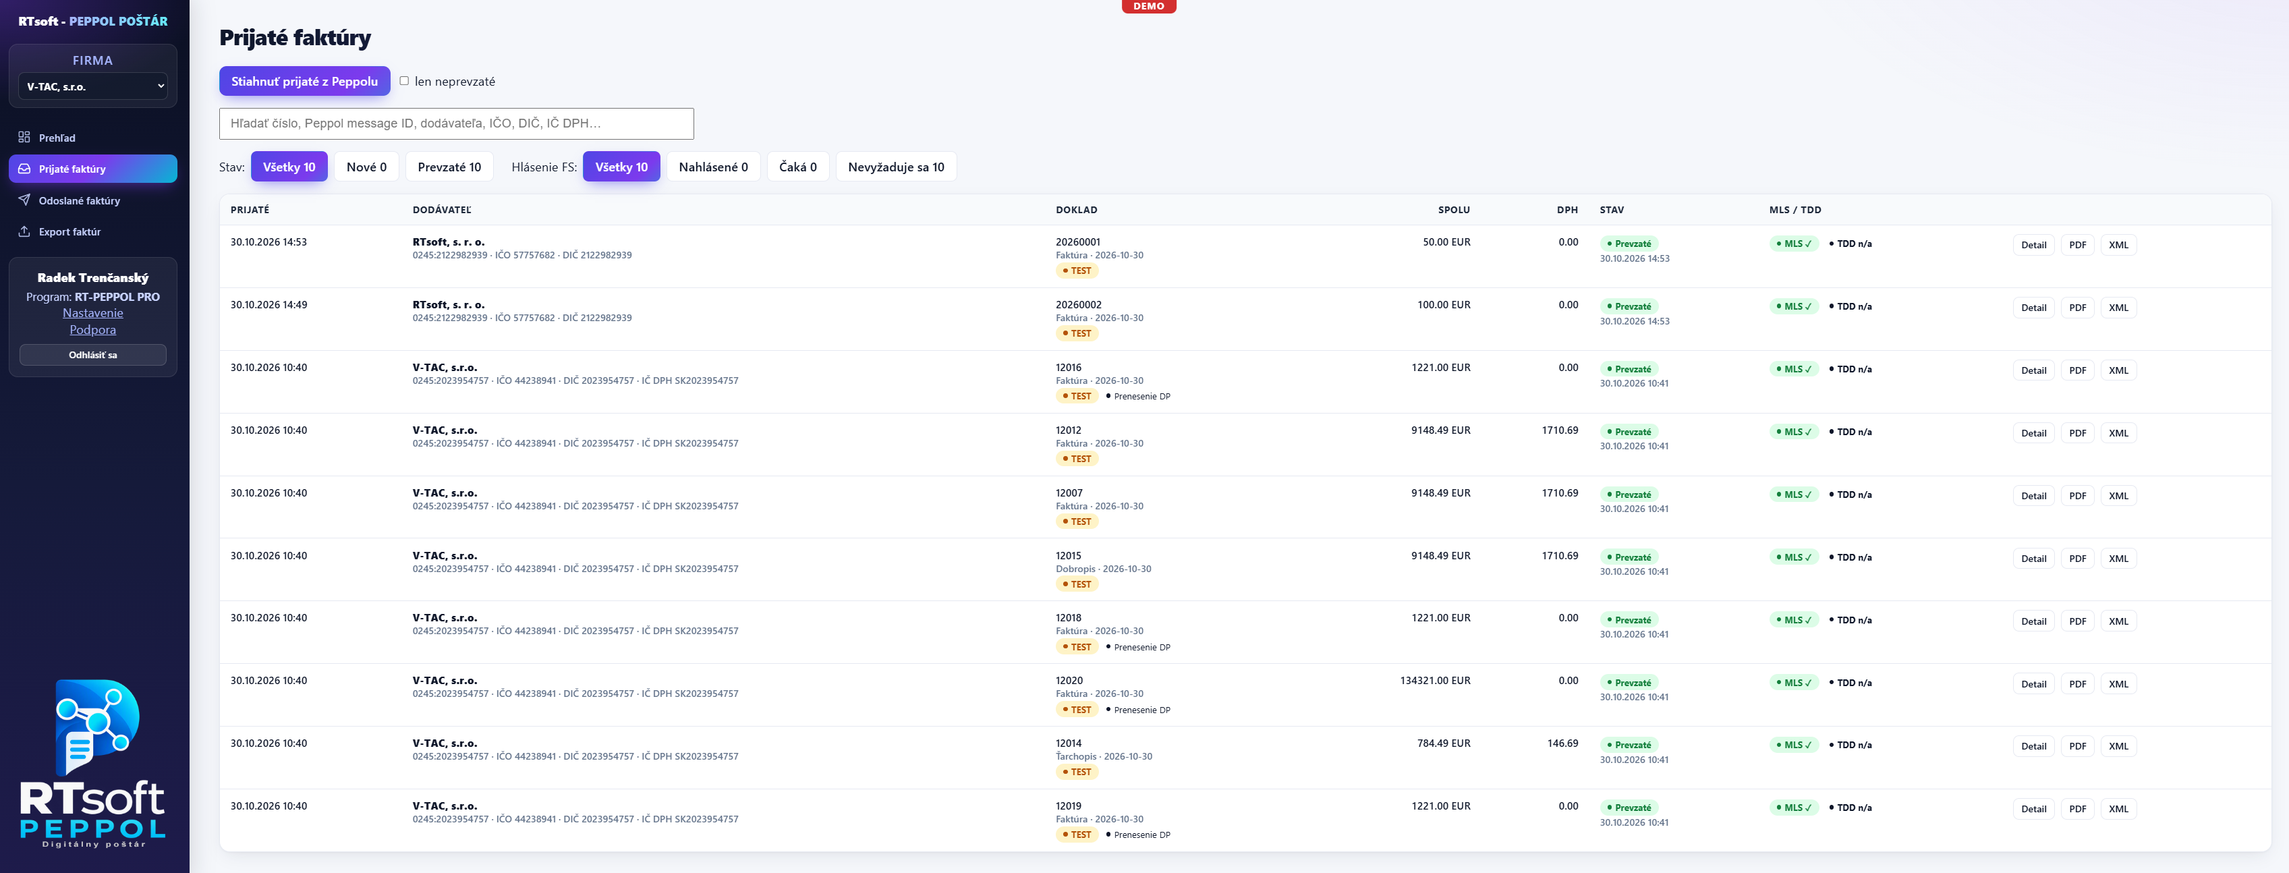Click the 'DODÁVATEĽ' column header
2289x873 pixels.
pyautogui.click(x=442, y=210)
